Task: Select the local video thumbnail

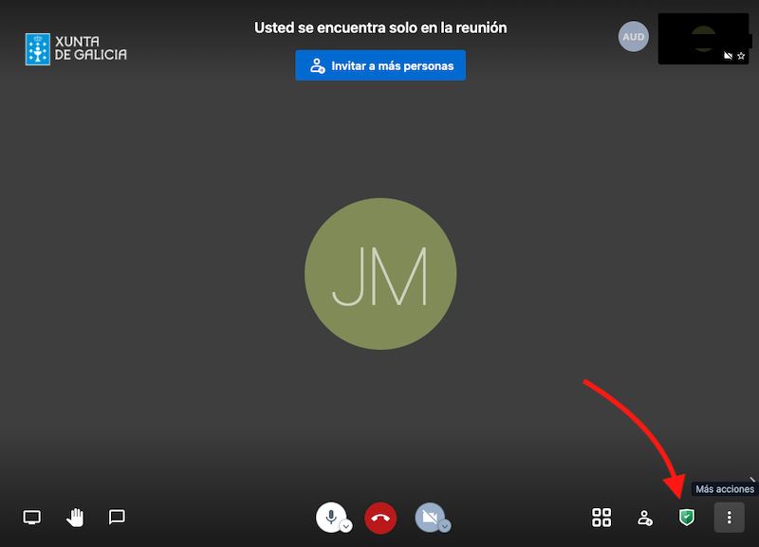Action: [x=702, y=38]
